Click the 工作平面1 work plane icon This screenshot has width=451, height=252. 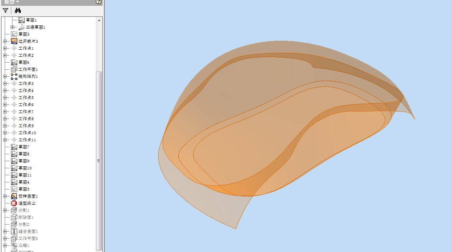click(x=14, y=69)
